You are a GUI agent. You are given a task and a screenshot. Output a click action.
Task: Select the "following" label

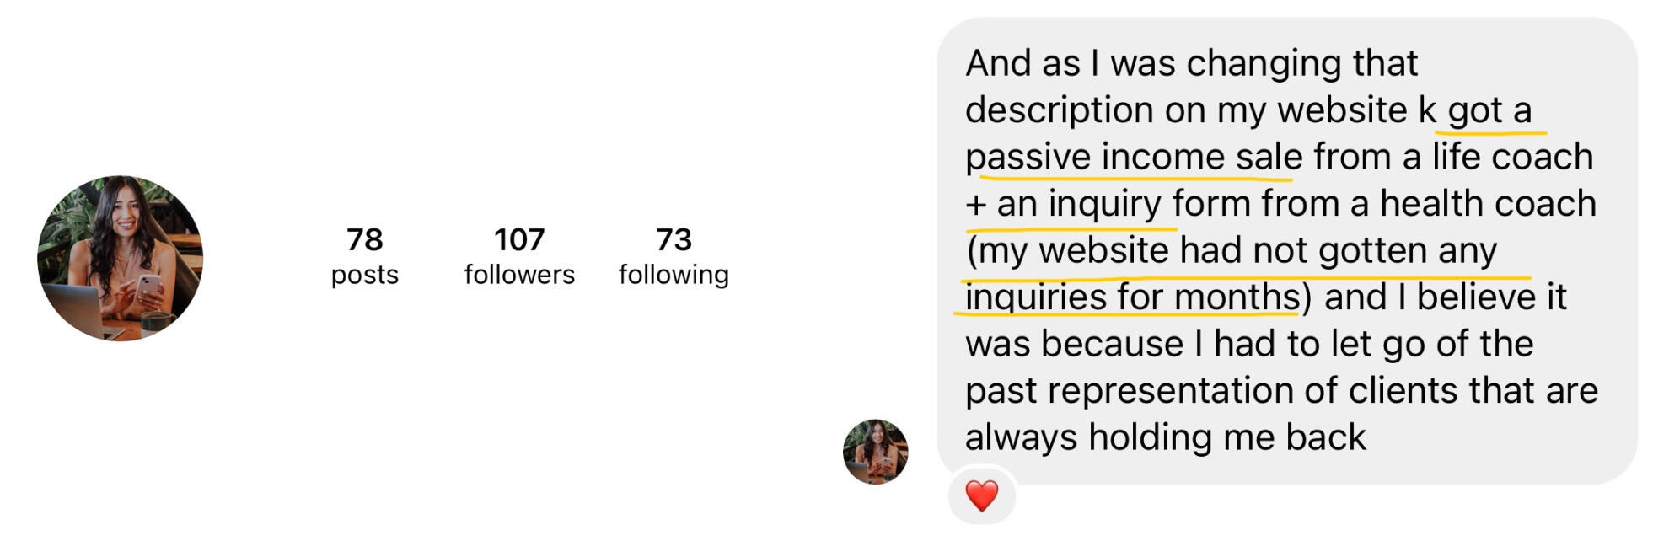tap(674, 275)
